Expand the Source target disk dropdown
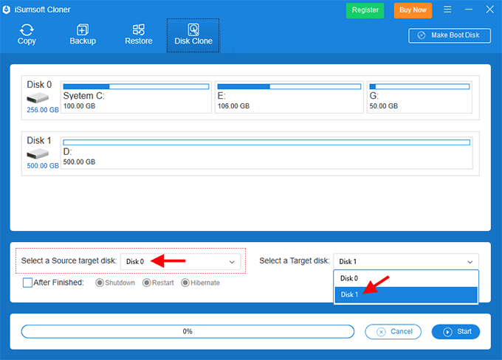 181,261
